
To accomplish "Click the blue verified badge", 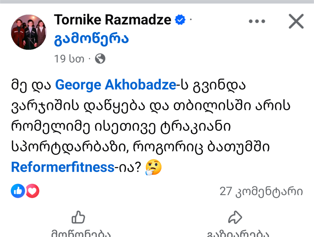I will point(180,20).
